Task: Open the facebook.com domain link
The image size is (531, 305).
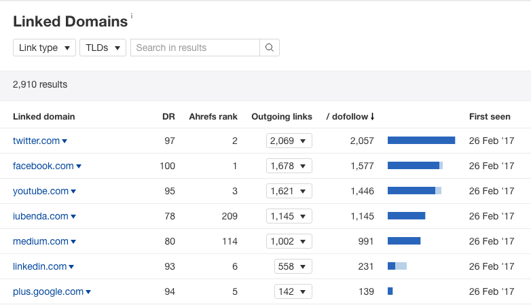Action: pos(43,166)
